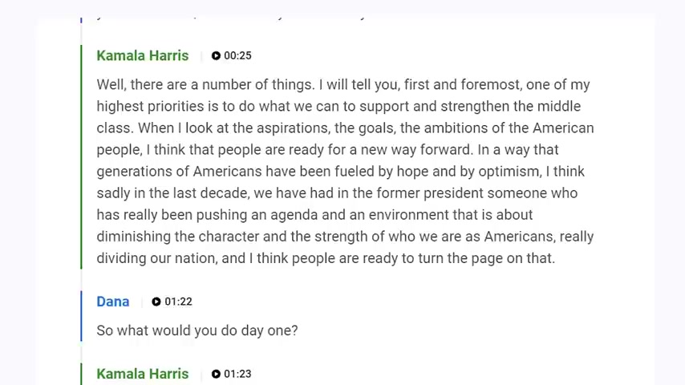Click the blue bar beside Dana's question
Screen dimensions: 685x385
(x=81, y=316)
